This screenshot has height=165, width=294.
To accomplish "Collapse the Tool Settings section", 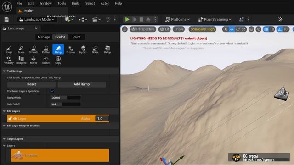I will (4, 71).
